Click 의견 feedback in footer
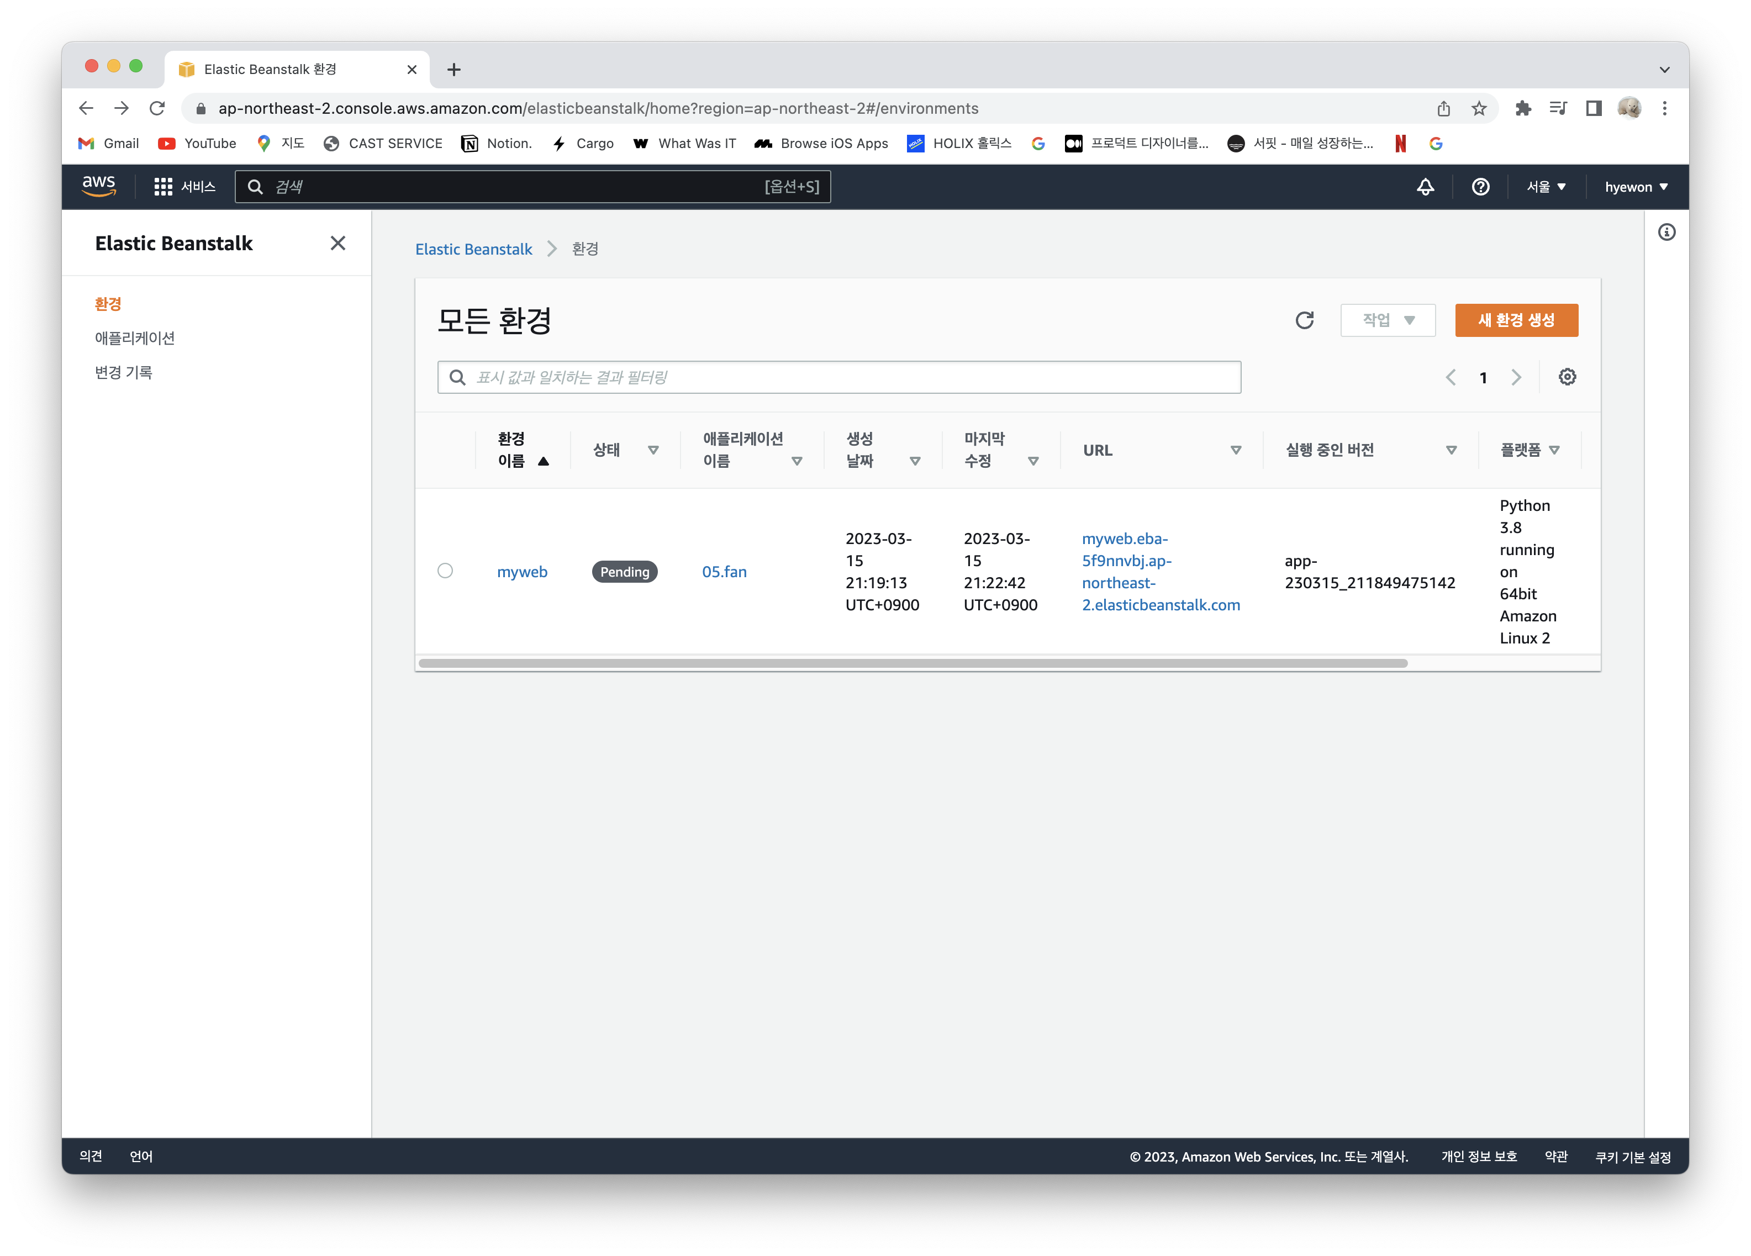1751x1256 pixels. 91,1157
